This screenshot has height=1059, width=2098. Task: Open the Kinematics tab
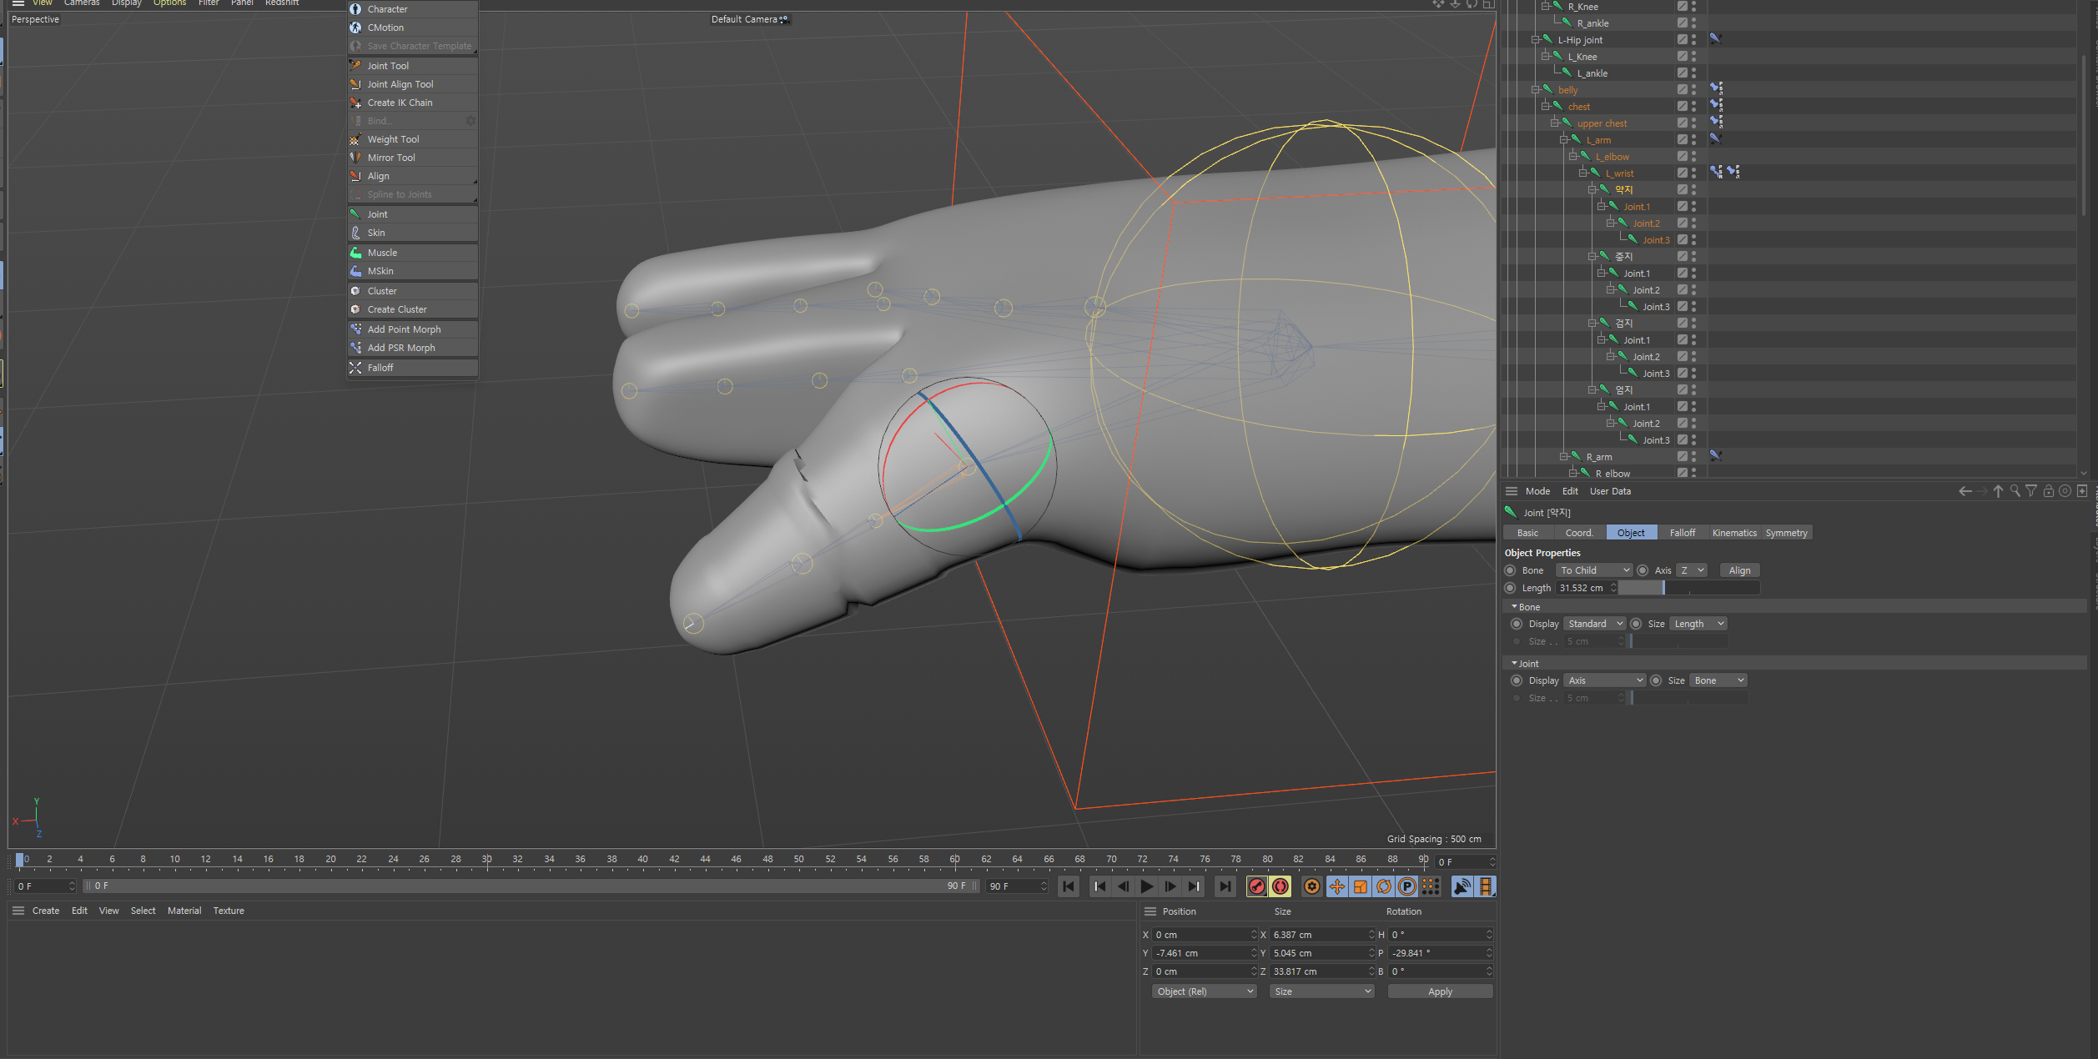1734,533
